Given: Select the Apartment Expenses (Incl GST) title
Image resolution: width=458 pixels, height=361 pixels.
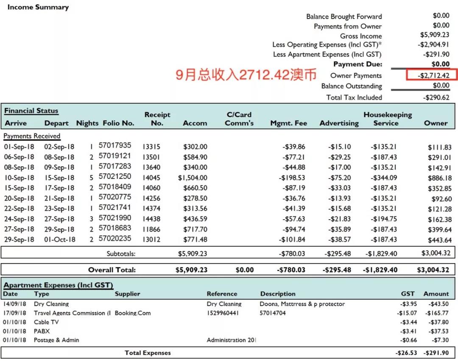Looking at the screenshot, I should pos(59,285).
